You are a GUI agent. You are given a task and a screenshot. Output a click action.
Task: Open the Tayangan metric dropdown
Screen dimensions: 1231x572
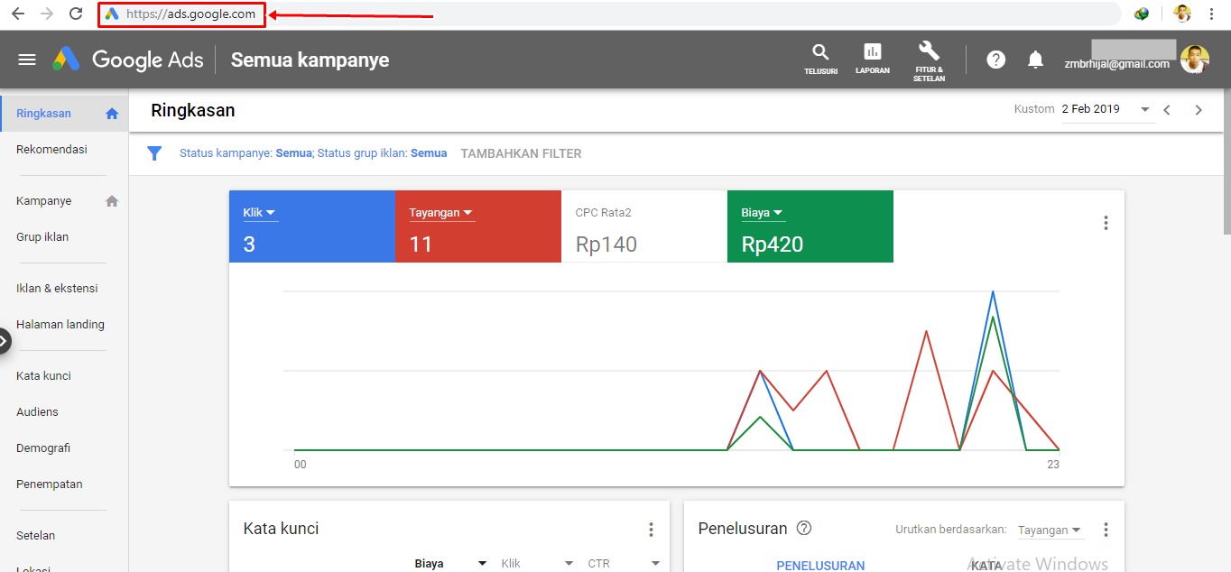pyautogui.click(x=441, y=214)
